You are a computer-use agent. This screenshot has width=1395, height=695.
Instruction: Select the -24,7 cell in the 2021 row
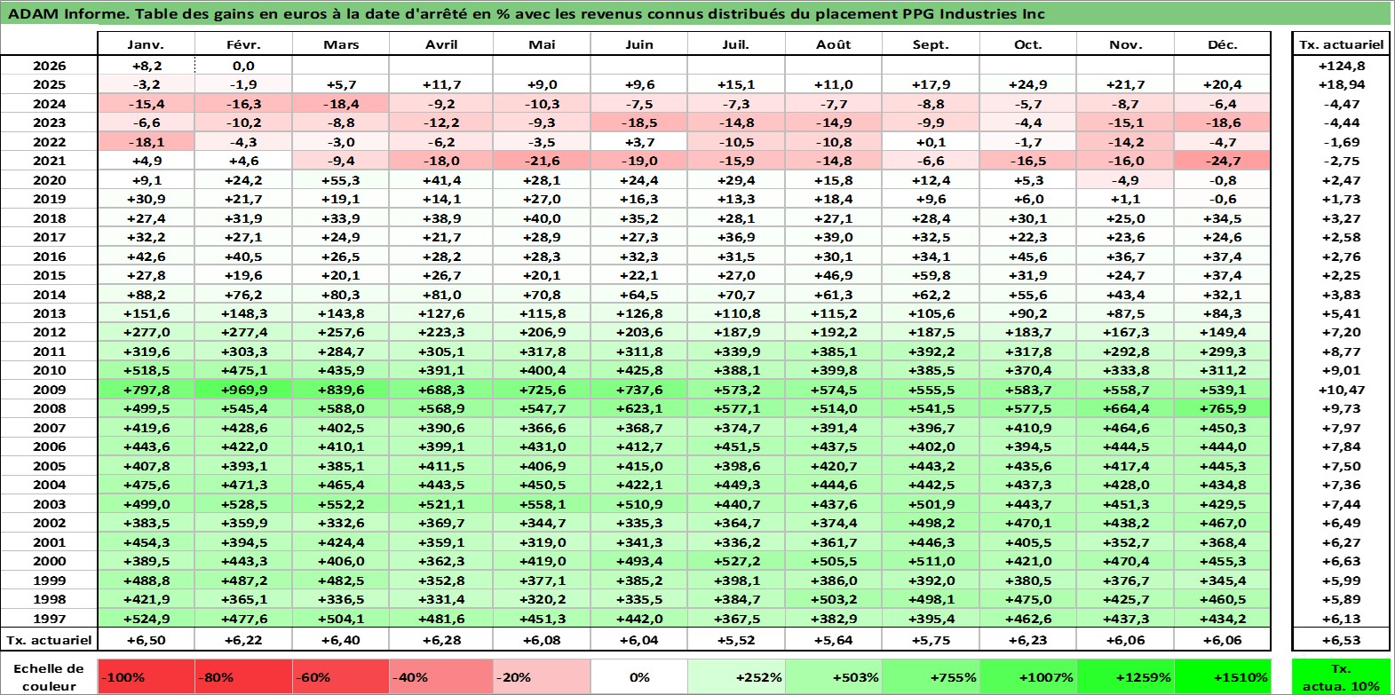pyautogui.click(x=1223, y=161)
